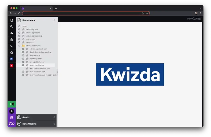The image size is (211, 137).
Task: Expand the xilon-protect.com tree node
Action: 23,62
